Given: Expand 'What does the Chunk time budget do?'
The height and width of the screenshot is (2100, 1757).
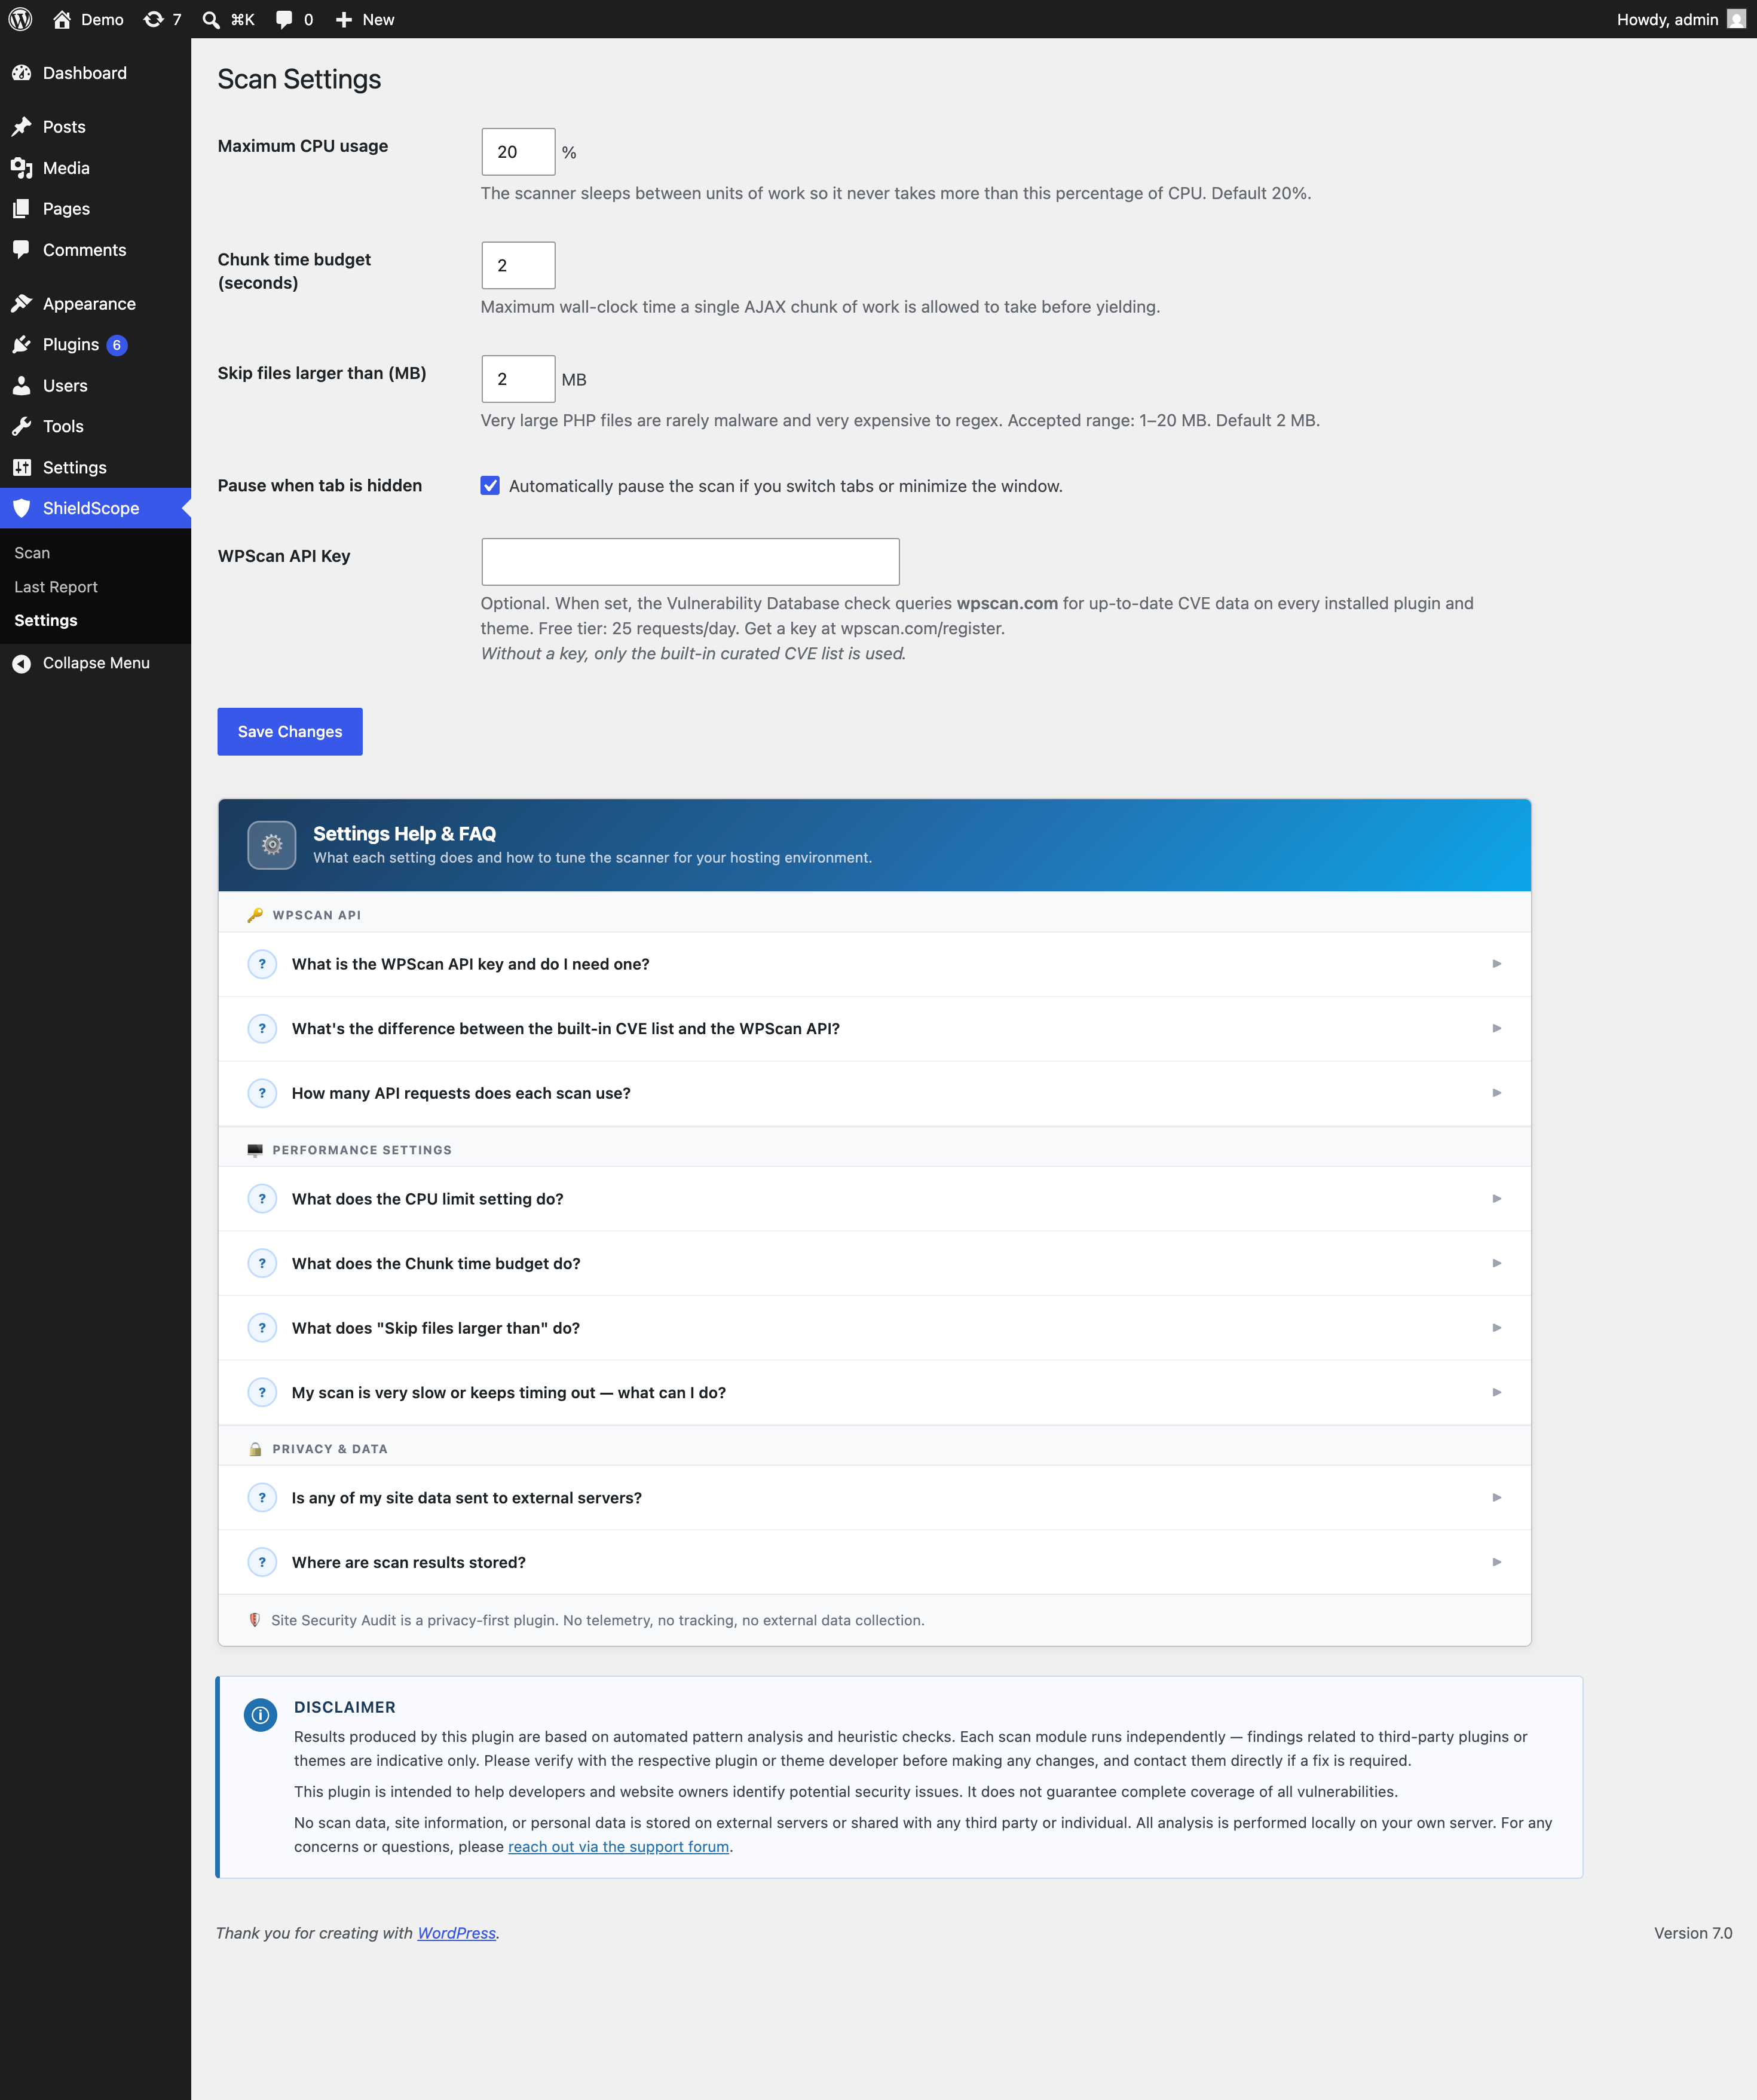Looking at the screenshot, I should click(x=874, y=1263).
